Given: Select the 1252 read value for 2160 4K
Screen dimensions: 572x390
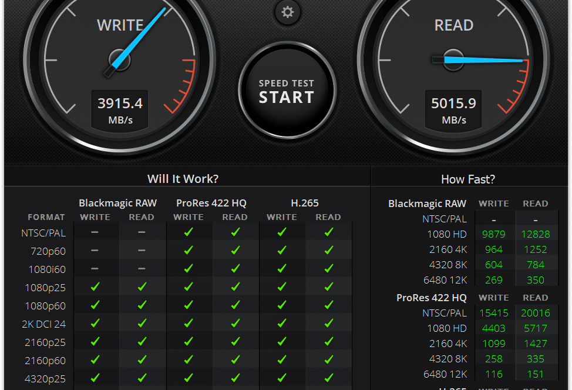Looking at the screenshot, I should (x=535, y=249).
